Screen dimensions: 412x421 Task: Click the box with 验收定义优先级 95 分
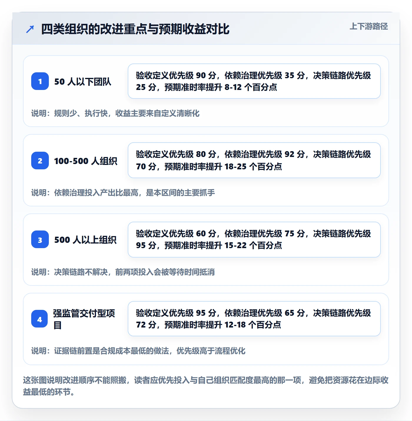(254, 319)
